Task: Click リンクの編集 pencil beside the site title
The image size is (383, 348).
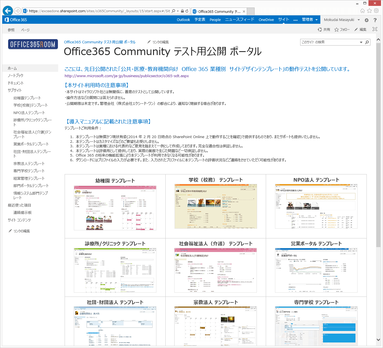Action: pos(158,42)
